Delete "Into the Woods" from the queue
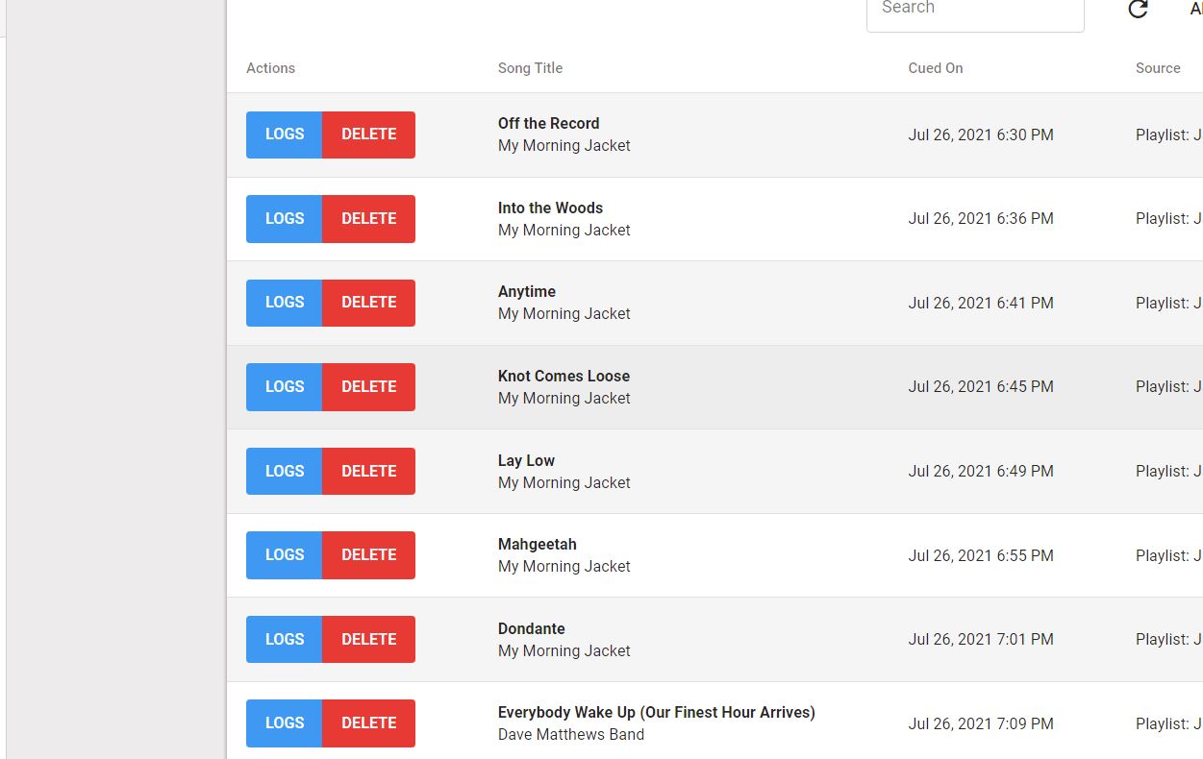Screen dimensions: 1203x759 tap(368, 218)
